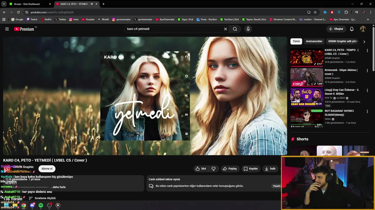Open Chrome from the taskbar
Image resolution: width=375 pixels, height=210 pixels.
click(x=23, y=205)
